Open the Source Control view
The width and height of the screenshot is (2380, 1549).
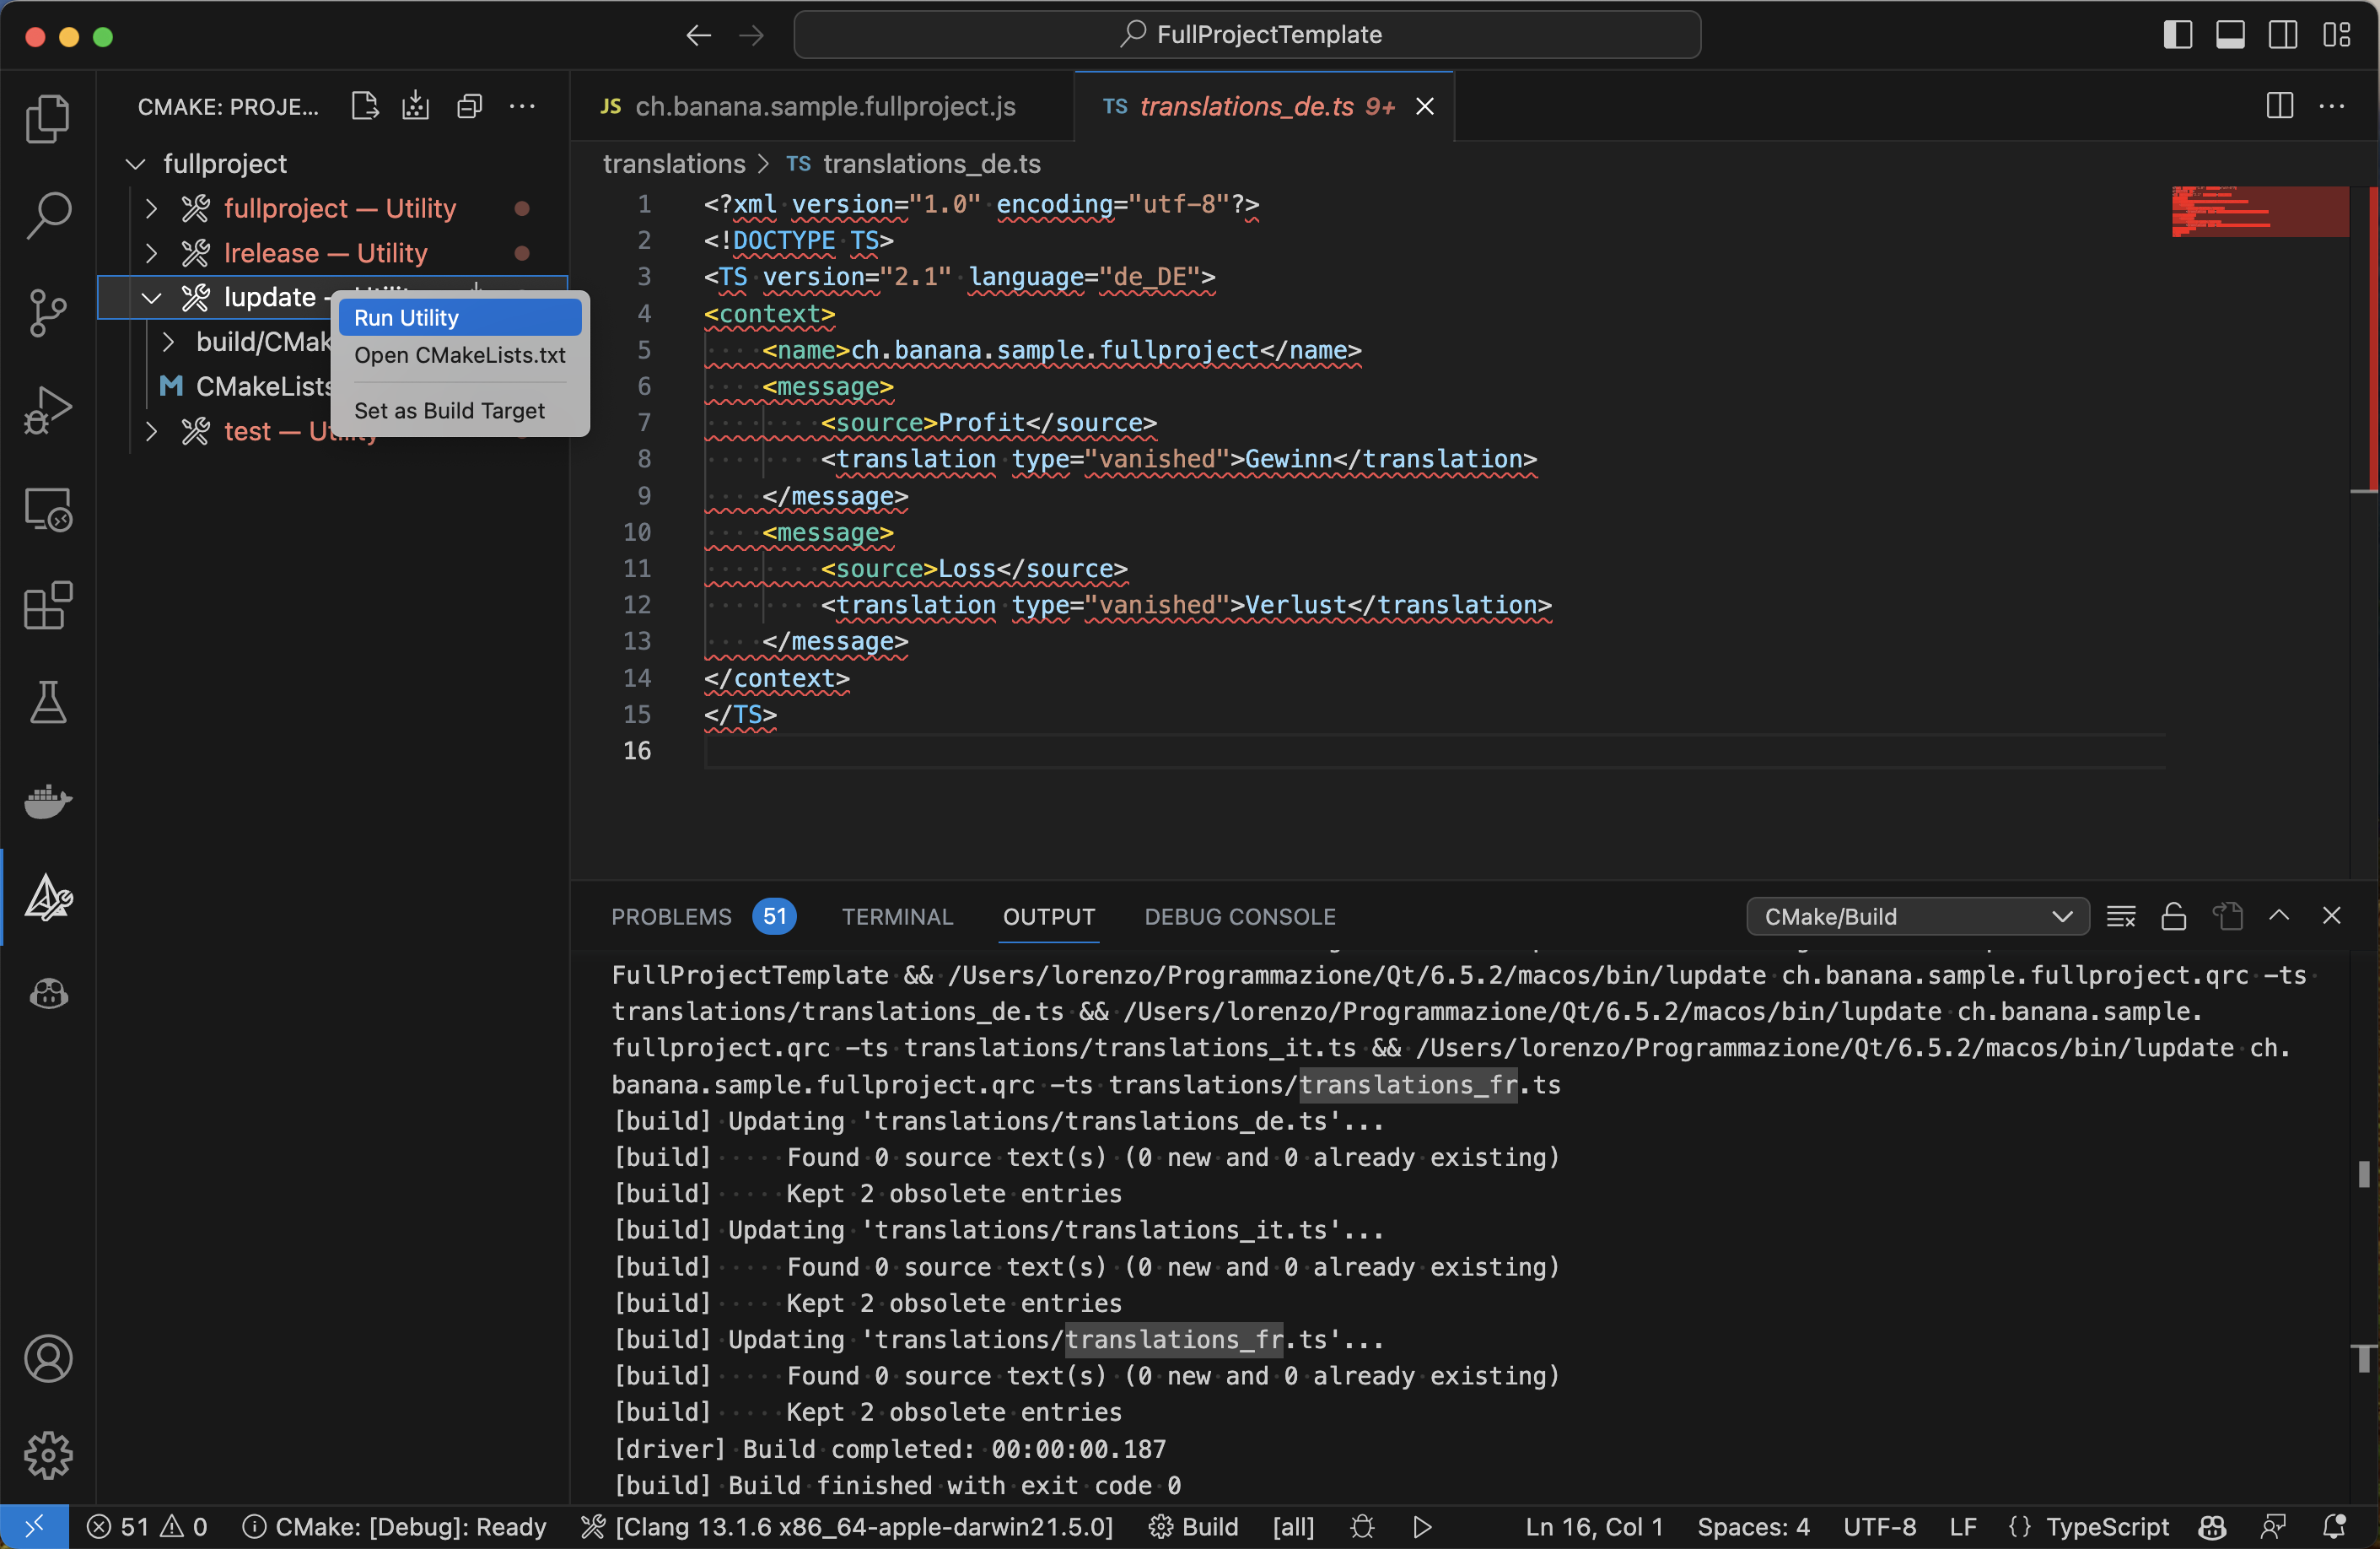click(47, 313)
